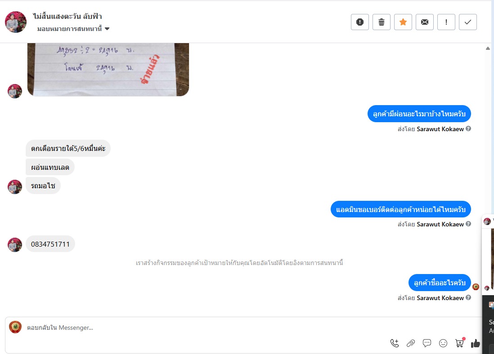Image resolution: width=494 pixels, height=354 pixels.
Task: Open the shopping cart order icon
Action: tap(460, 342)
